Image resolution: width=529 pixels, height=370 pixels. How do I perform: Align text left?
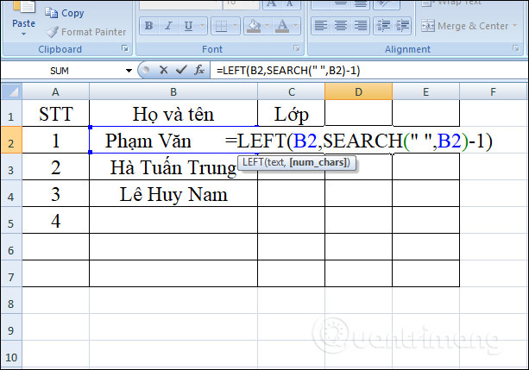coord(321,26)
